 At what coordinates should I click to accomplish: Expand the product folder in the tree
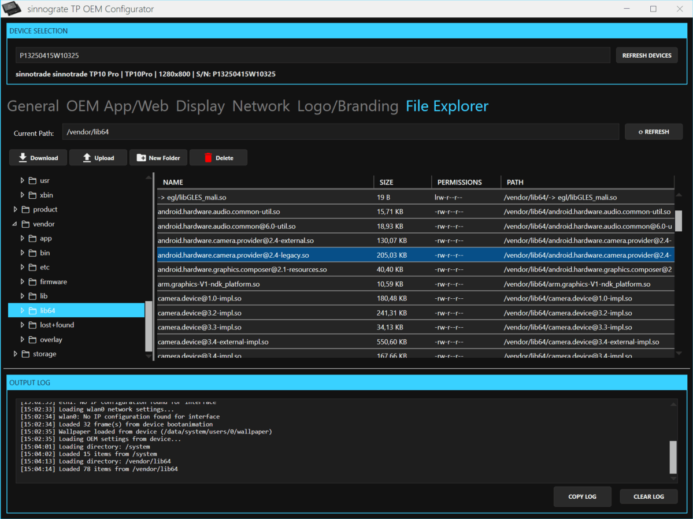pyautogui.click(x=16, y=209)
